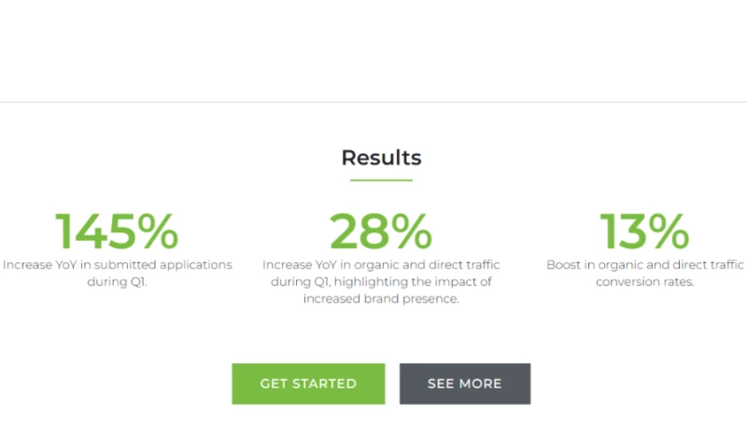Click the word 'applications' under 145%
Image resolution: width=747 pixels, height=448 pixels.
coord(198,265)
